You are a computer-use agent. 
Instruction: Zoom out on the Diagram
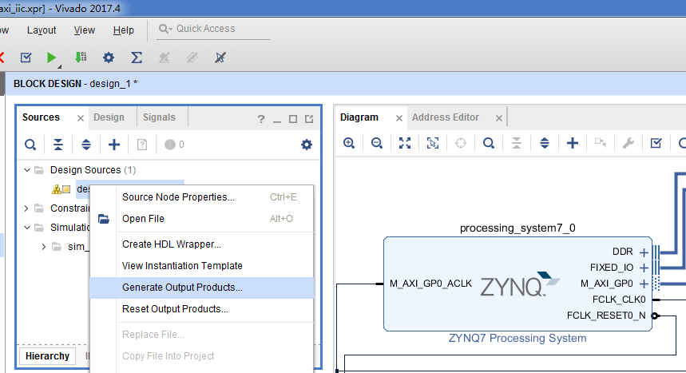(377, 143)
